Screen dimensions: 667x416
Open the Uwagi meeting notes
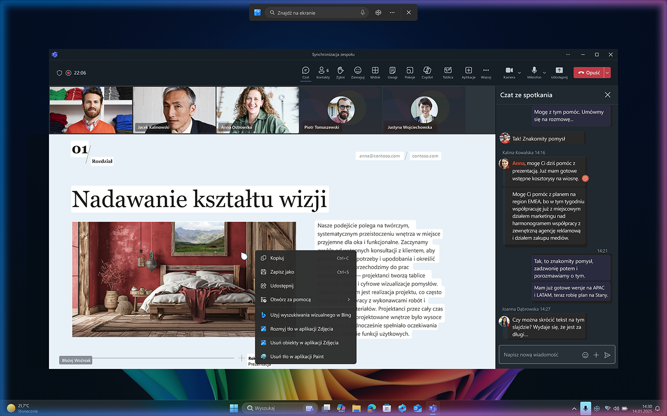(x=392, y=72)
